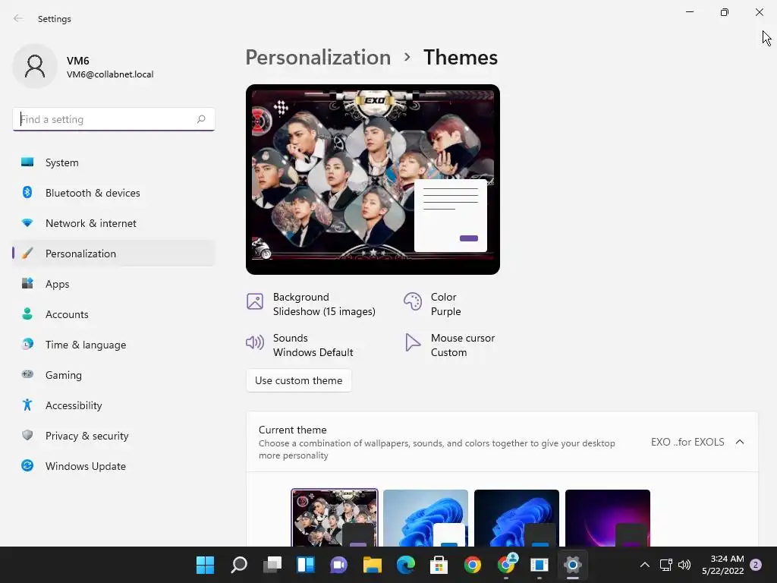The image size is (777, 583).
Task: Click the network tray icon
Action: click(666, 565)
